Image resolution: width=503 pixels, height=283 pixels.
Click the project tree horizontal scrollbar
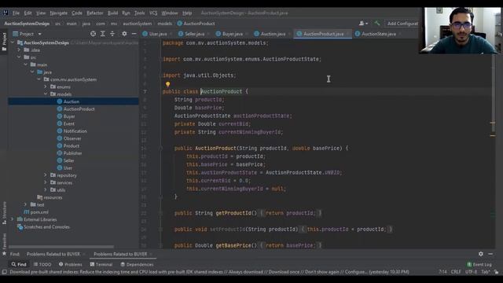click(x=61, y=247)
